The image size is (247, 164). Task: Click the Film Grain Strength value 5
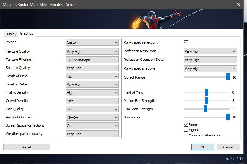233,109
